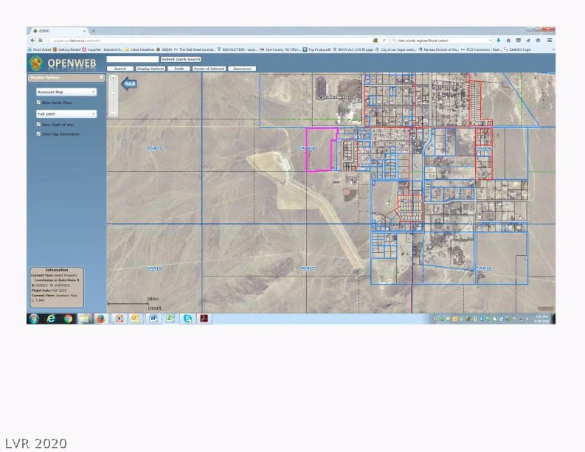Collapse the Display Options panel header icon
This screenshot has height=452, width=585.
tap(102, 77)
